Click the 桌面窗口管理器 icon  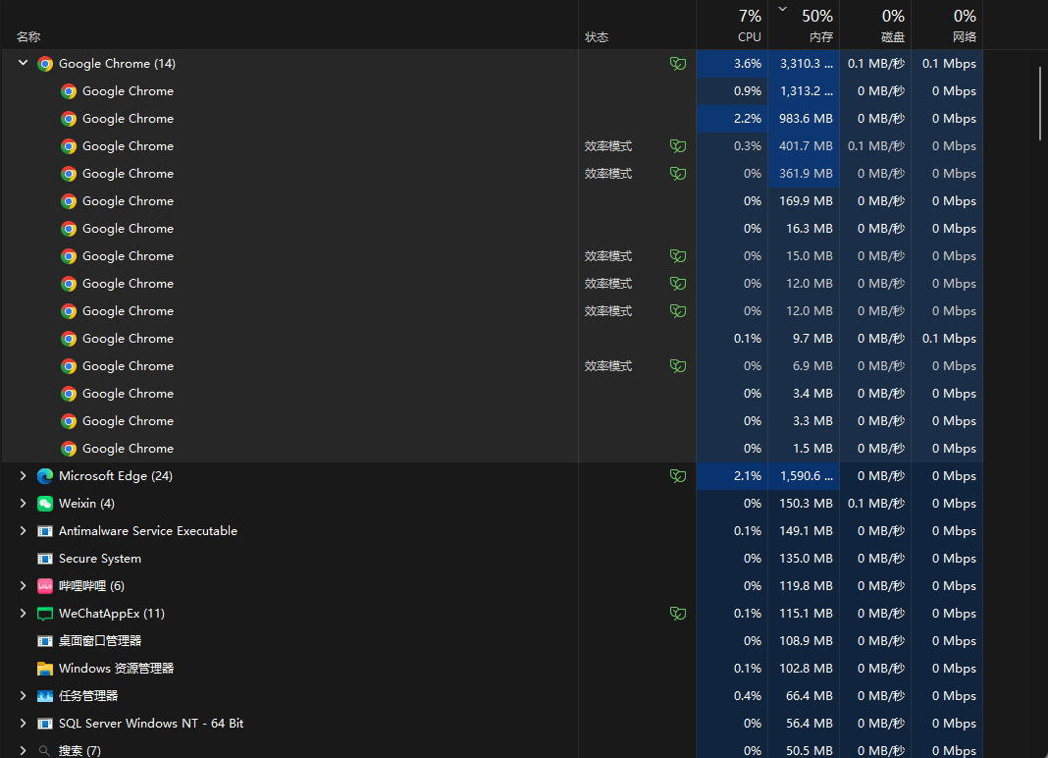[45, 641]
